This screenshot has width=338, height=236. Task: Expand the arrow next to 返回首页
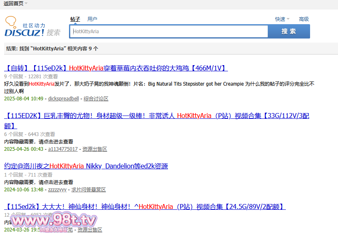(26, 4)
